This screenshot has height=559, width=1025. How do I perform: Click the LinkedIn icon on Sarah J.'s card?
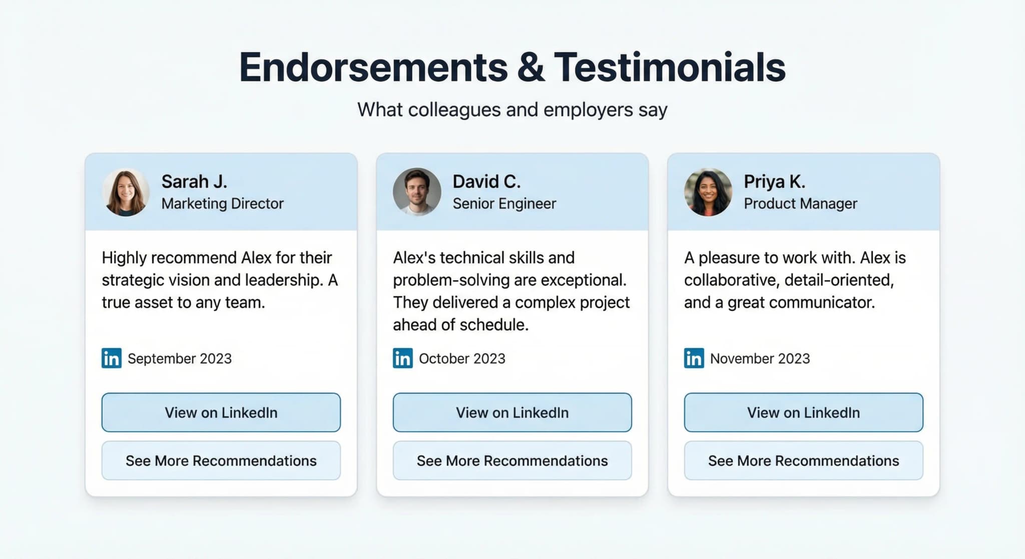click(x=112, y=359)
